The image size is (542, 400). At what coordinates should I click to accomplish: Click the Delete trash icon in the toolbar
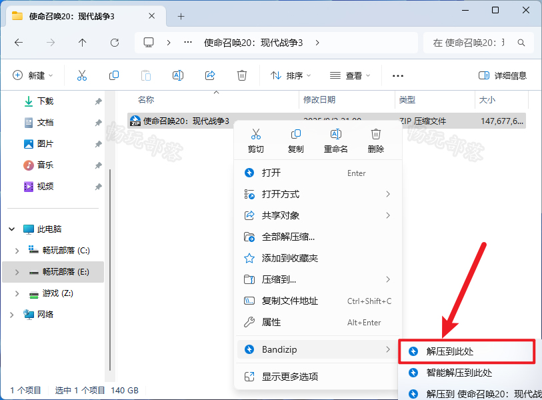point(241,75)
